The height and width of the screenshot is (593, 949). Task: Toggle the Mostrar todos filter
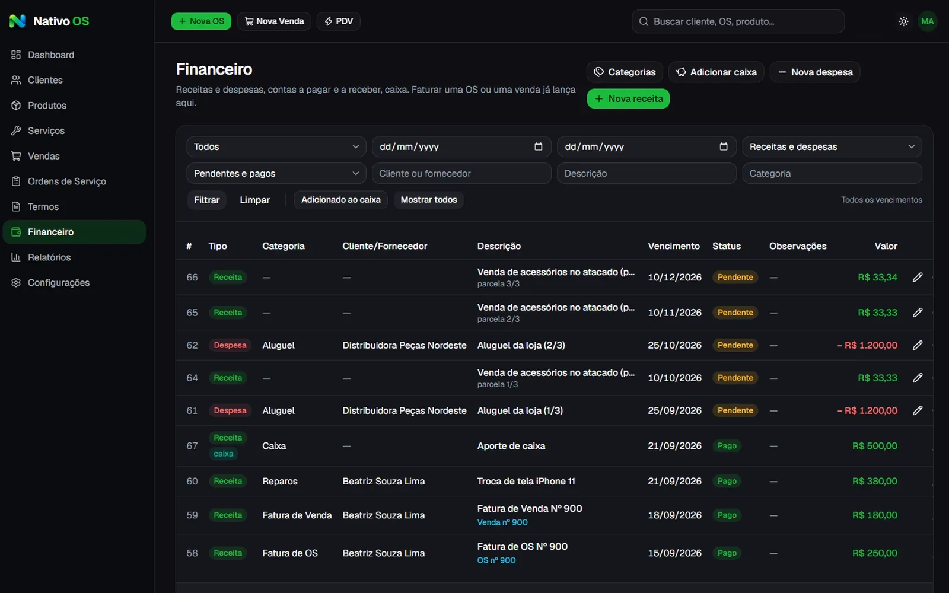[429, 200]
